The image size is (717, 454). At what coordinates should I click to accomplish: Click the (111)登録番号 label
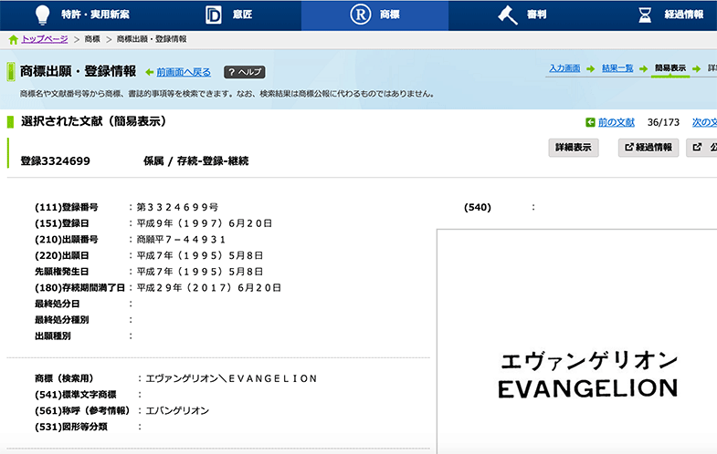pos(67,207)
